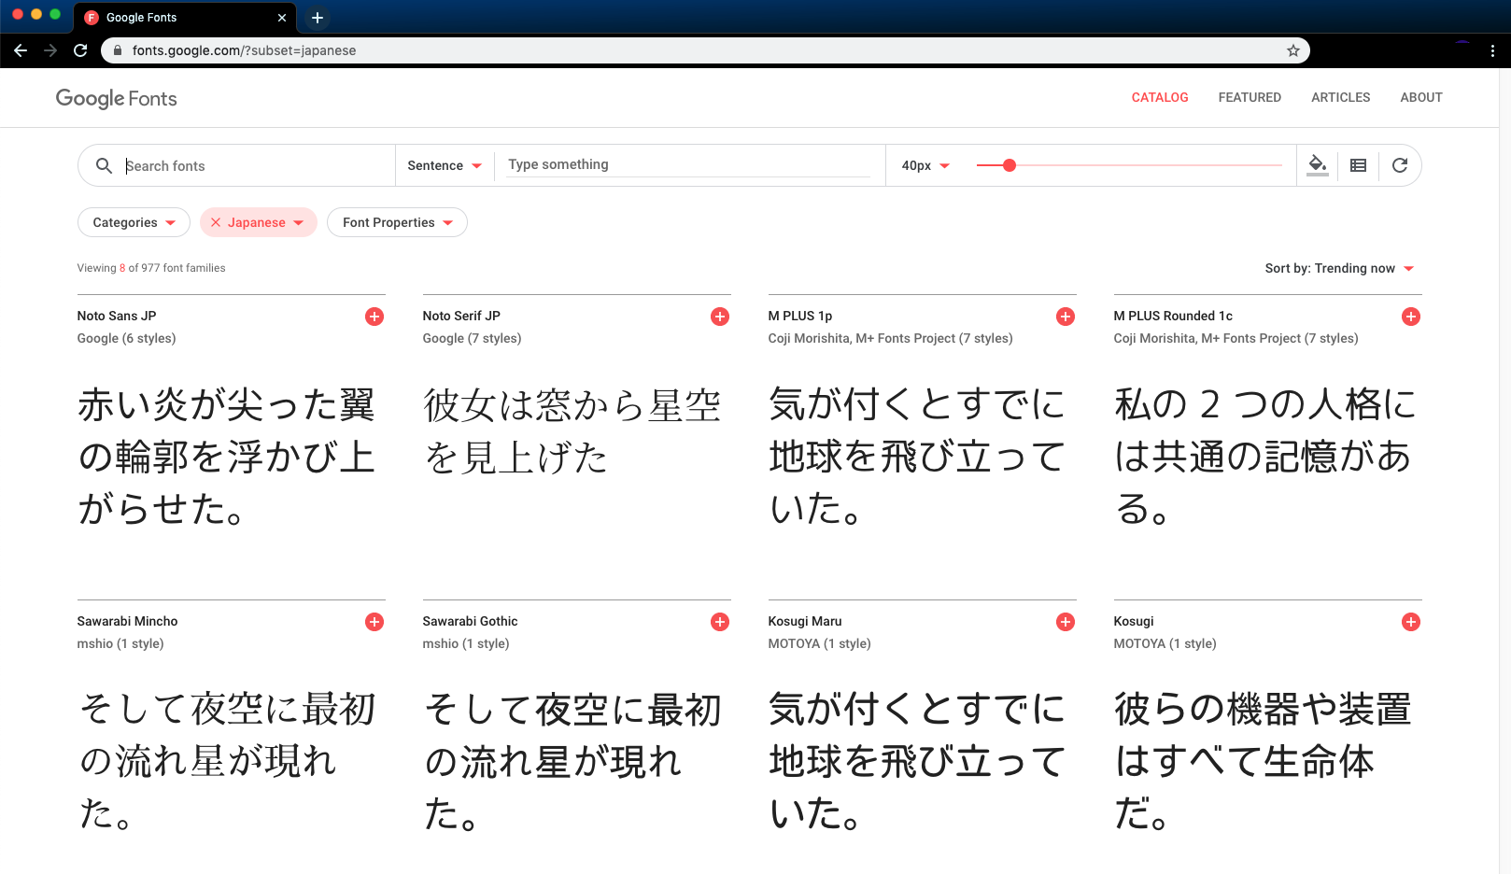The image size is (1511, 874).
Task: Switch to list view icon
Action: point(1359,165)
